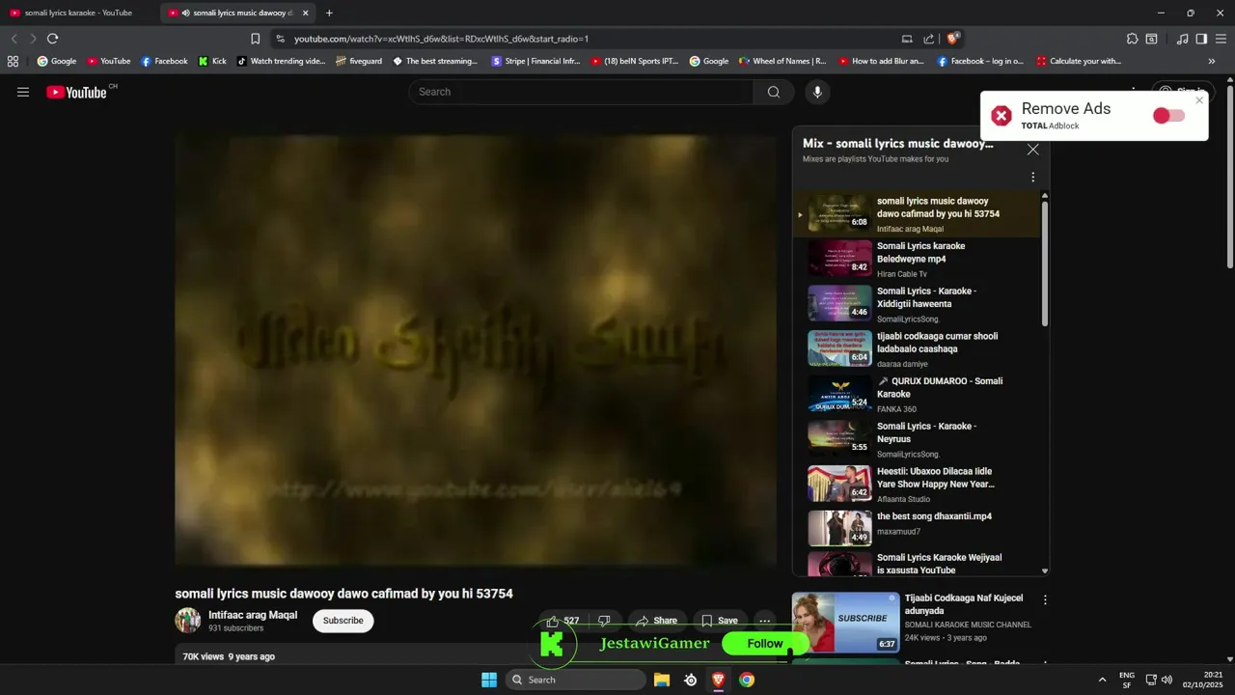Show hidden system tray icons
This screenshot has width=1235, height=695.
click(x=1102, y=680)
